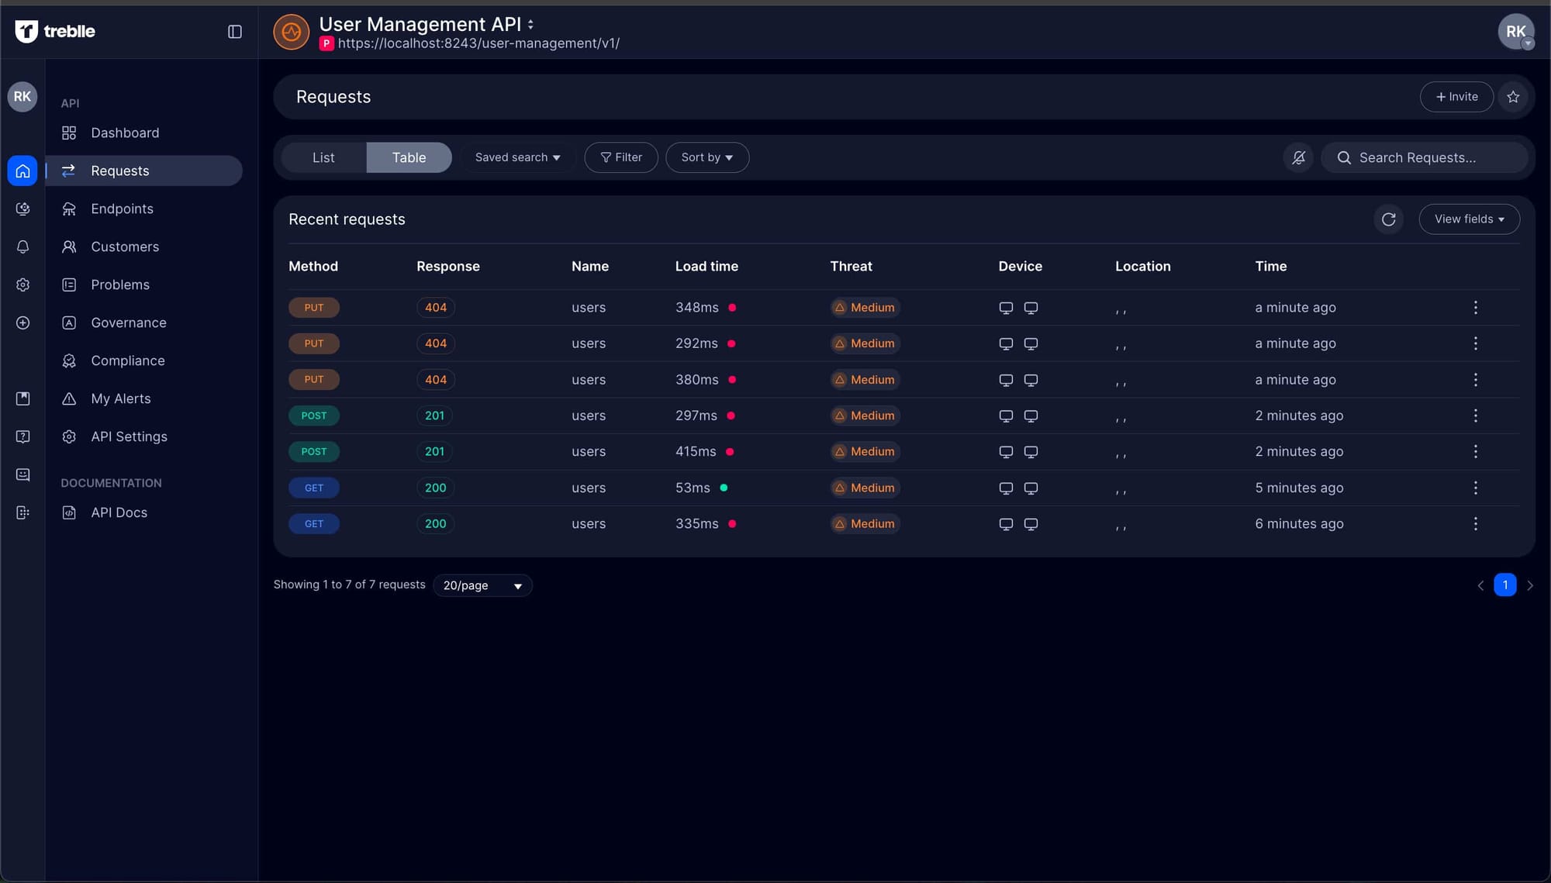This screenshot has width=1551, height=883.
Task: Expand the View fields dropdown
Action: [x=1469, y=219]
